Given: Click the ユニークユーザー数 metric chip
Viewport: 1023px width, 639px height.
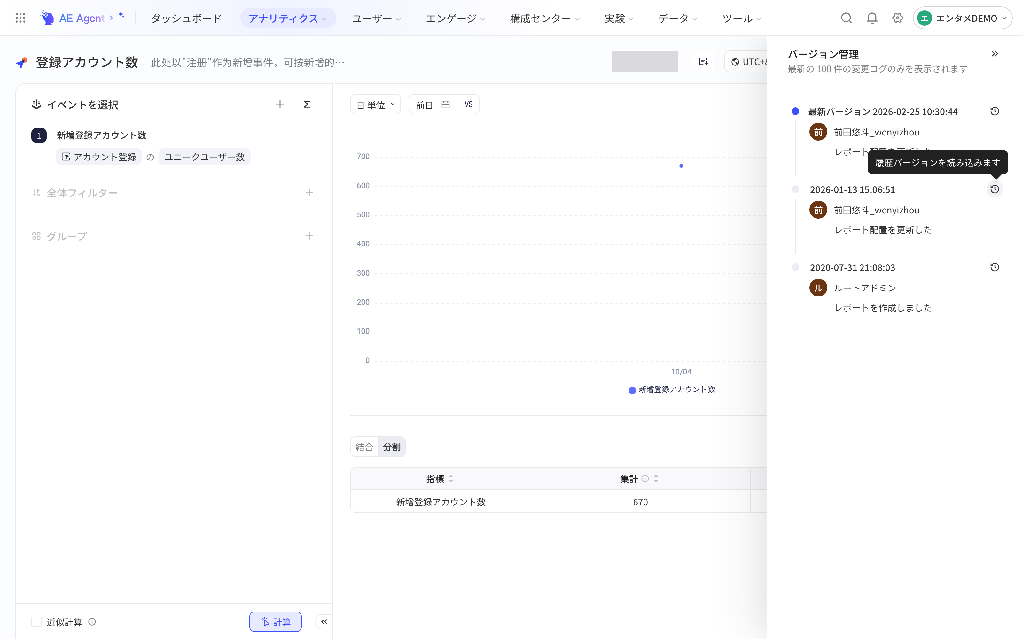Looking at the screenshot, I should click(205, 157).
